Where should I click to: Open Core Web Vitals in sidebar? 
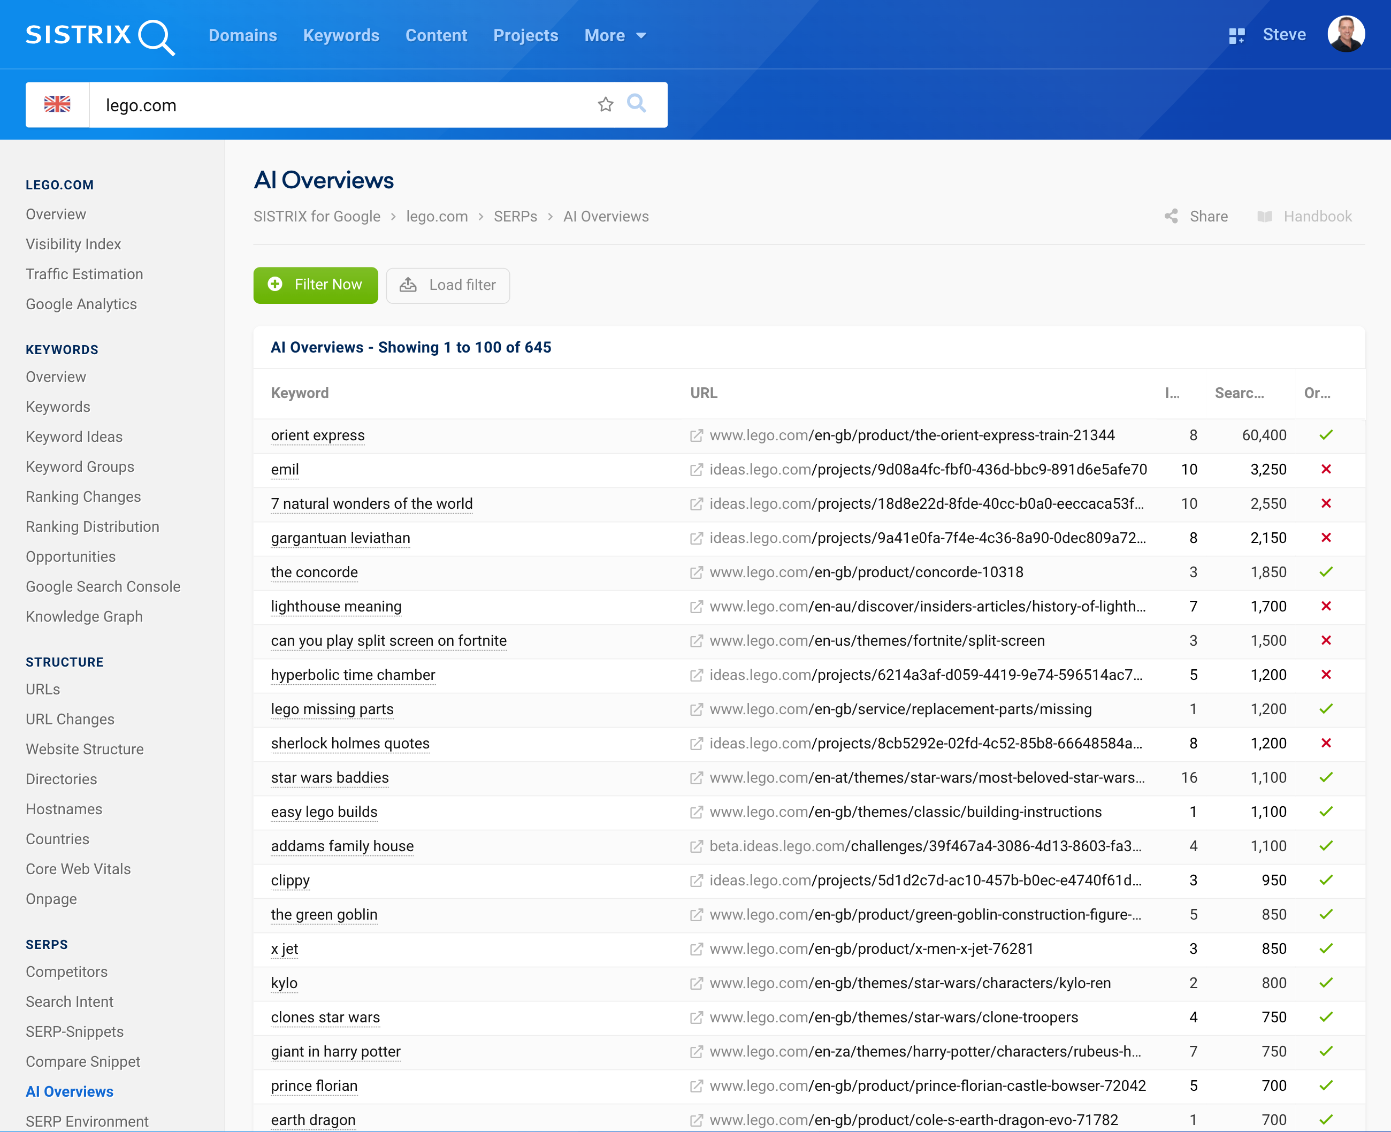click(x=78, y=869)
